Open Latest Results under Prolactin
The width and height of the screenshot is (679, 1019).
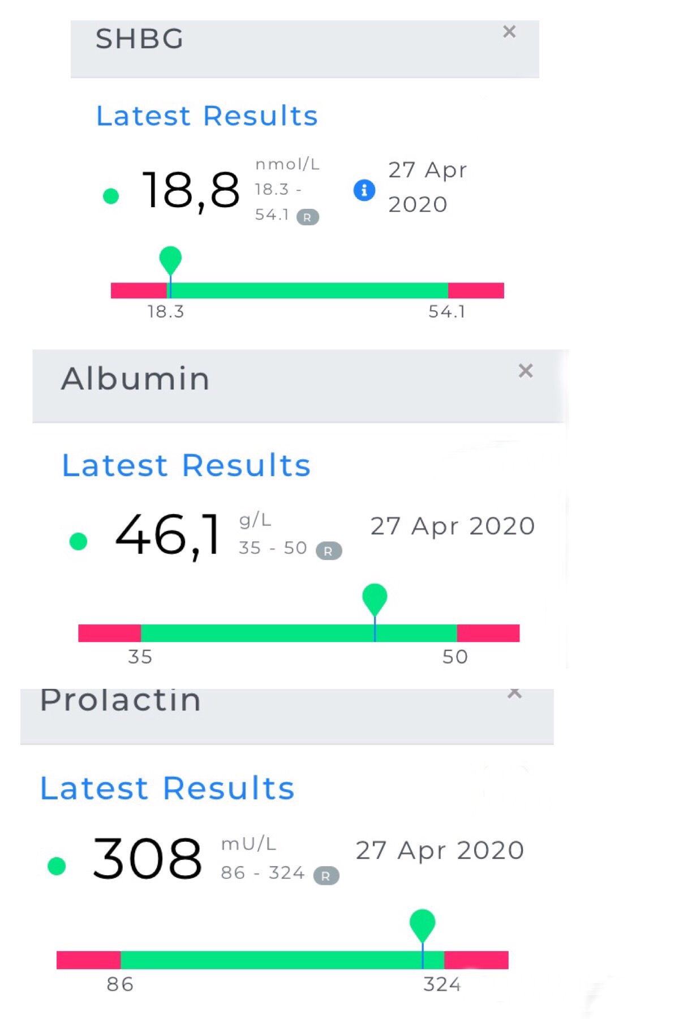(x=167, y=788)
